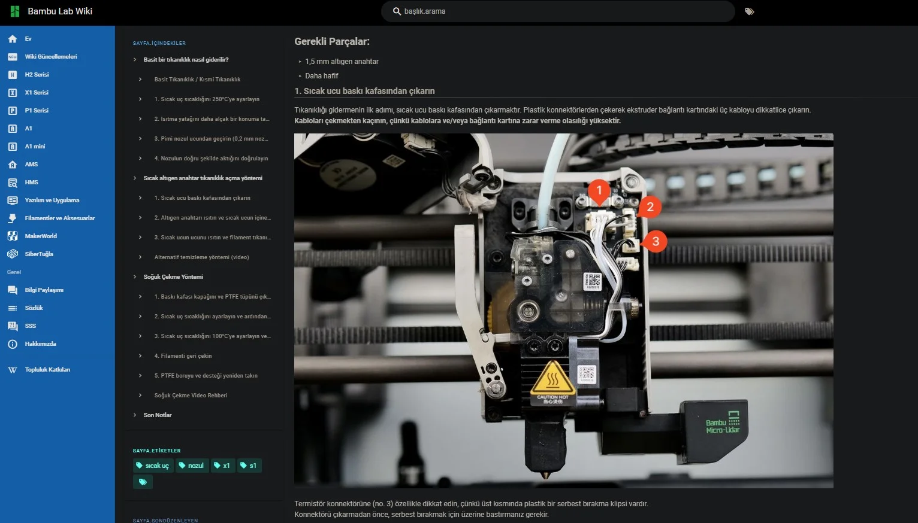Expand the 'Soğuk Çekme Yöntemi' chevron
918x523 pixels.
point(135,277)
